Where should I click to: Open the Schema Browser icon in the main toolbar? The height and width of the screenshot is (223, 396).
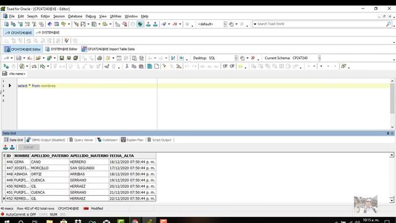pyautogui.click(x=14, y=24)
